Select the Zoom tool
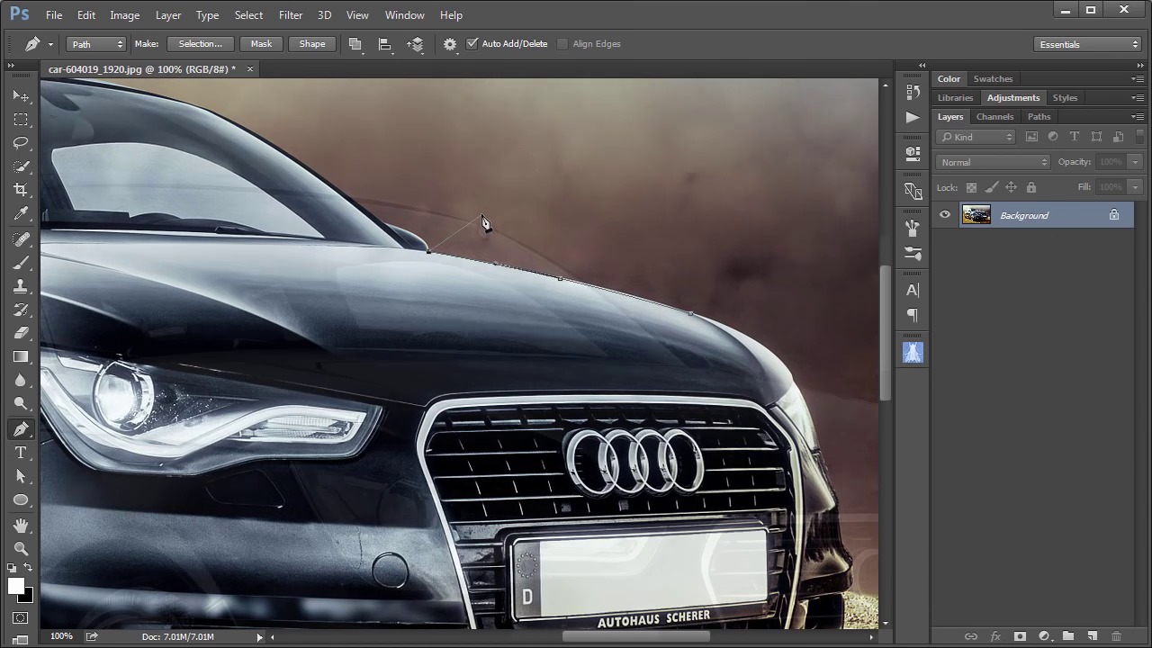Viewport: 1152px width, 648px height. pos(21,549)
